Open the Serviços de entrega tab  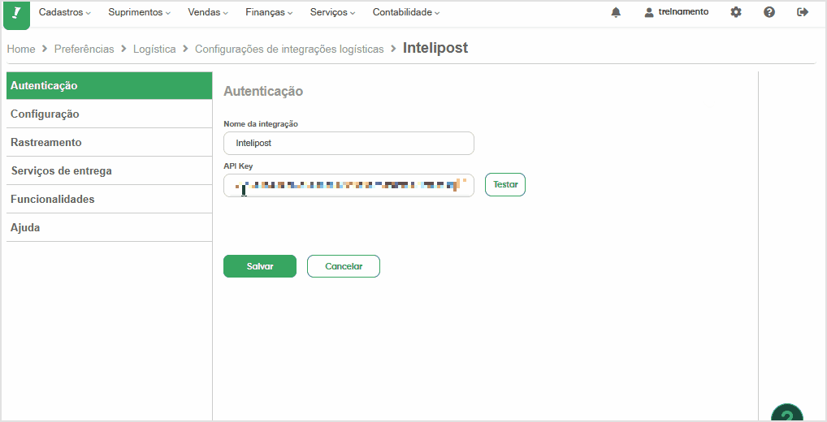pos(109,170)
